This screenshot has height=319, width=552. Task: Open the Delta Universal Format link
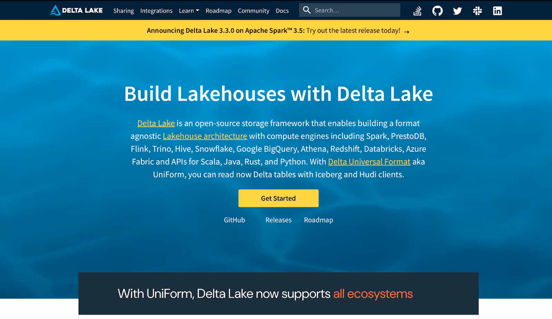pos(369,161)
